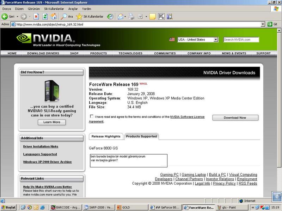Image resolution: width=282 pixels, height=211 pixels.
Task: Click the Learn More button
Action: (51, 122)
